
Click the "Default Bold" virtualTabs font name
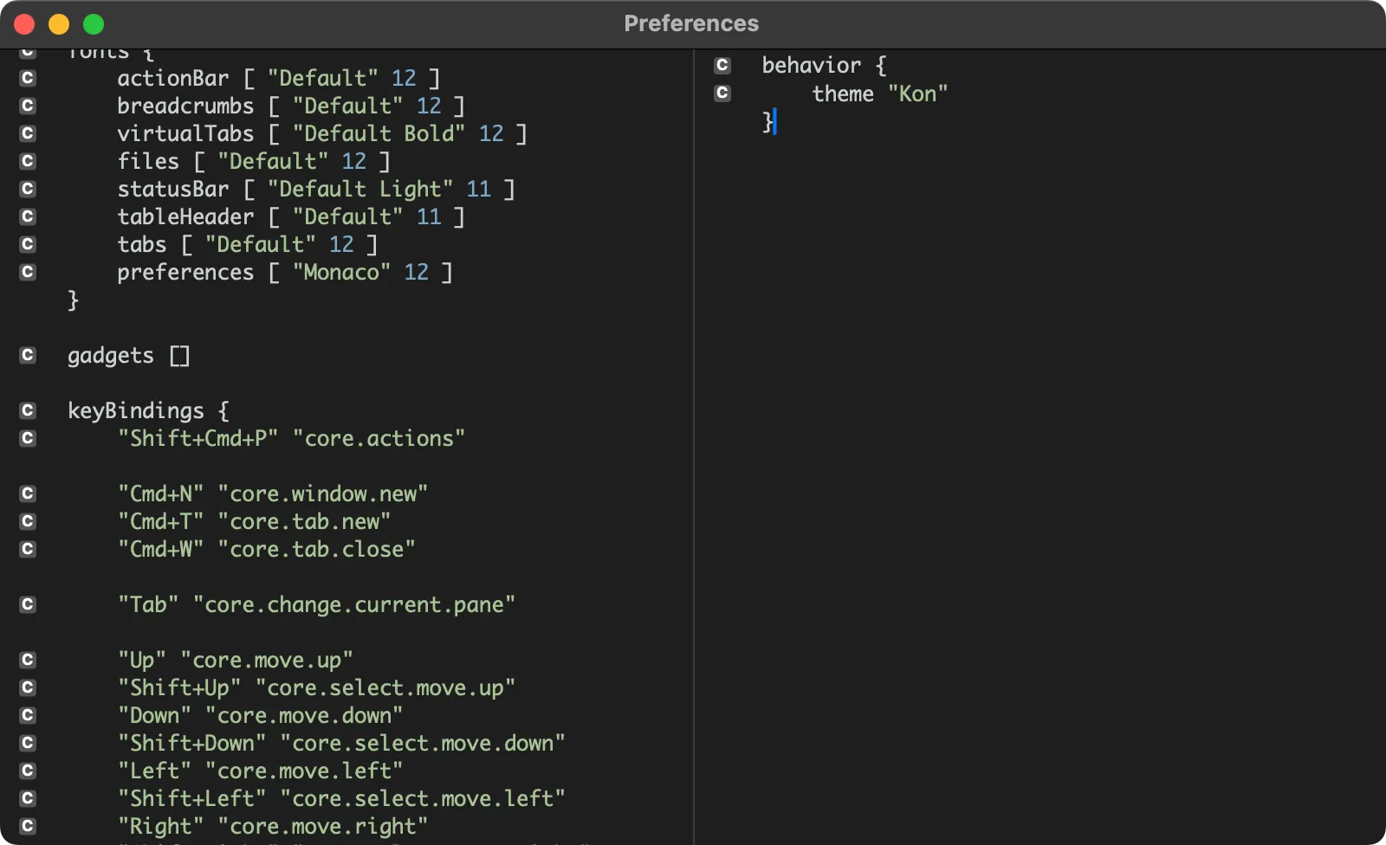tap(379, 133)
